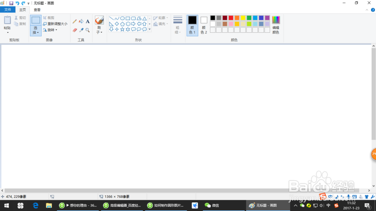
Task: Choose the Down arrow shape
Action: [111, 29]
